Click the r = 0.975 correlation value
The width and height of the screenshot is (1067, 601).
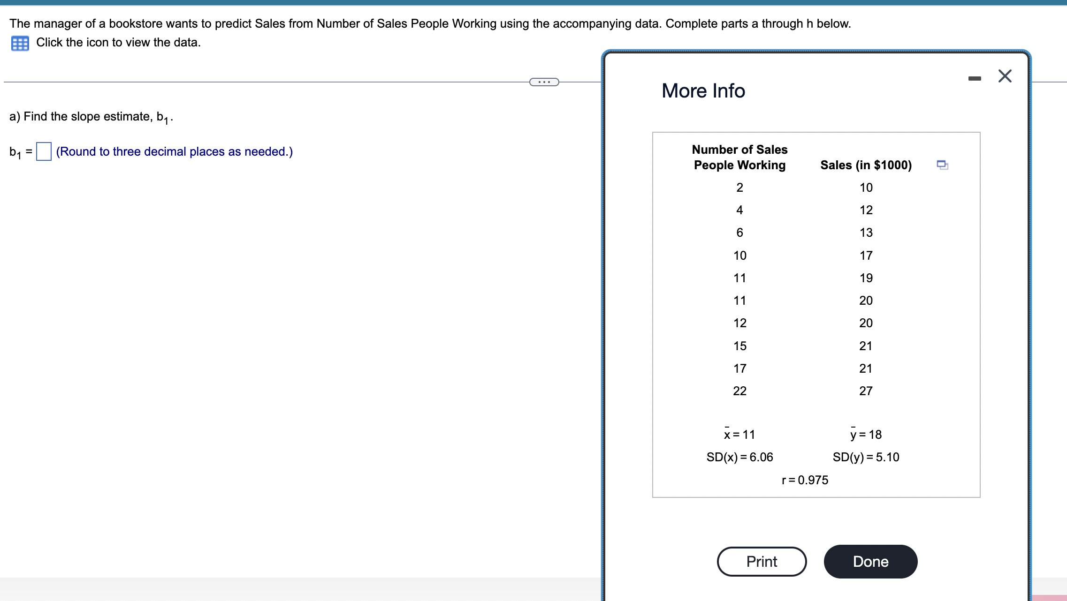(805, 480)
